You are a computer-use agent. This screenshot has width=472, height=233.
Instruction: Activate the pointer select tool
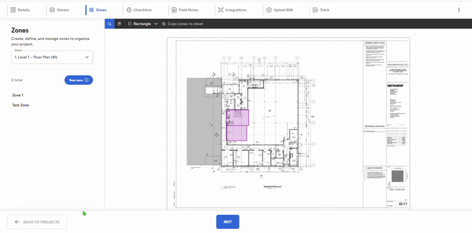(x=110, y=24)
